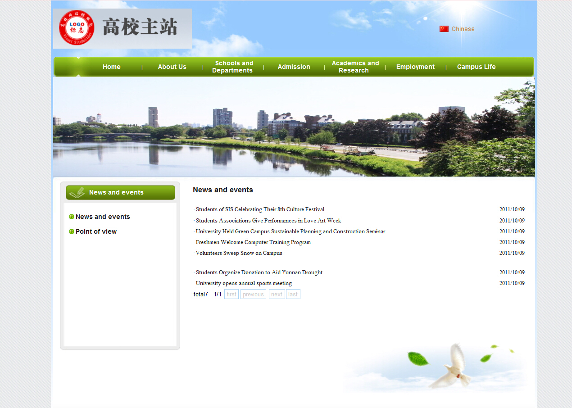
Task: Open Schools and Departments menu
Action: [233, 67]
